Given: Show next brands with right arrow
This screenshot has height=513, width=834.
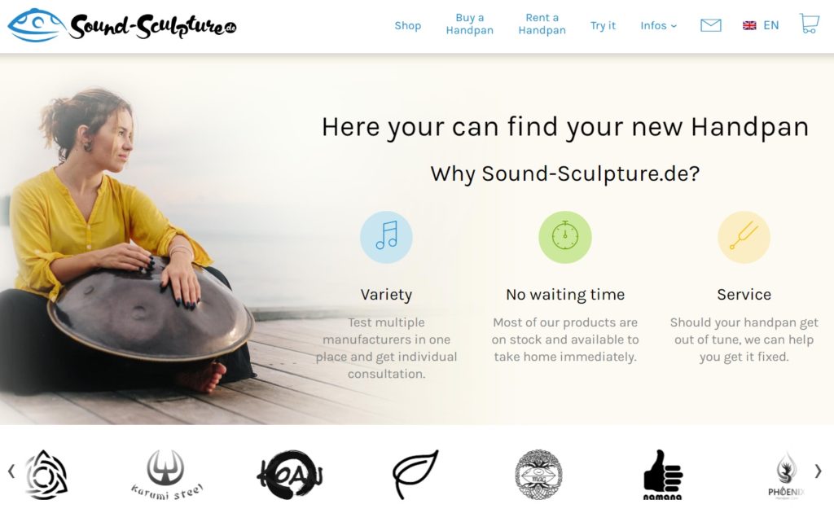Looking at the screenshot, I should coord(818,471).
